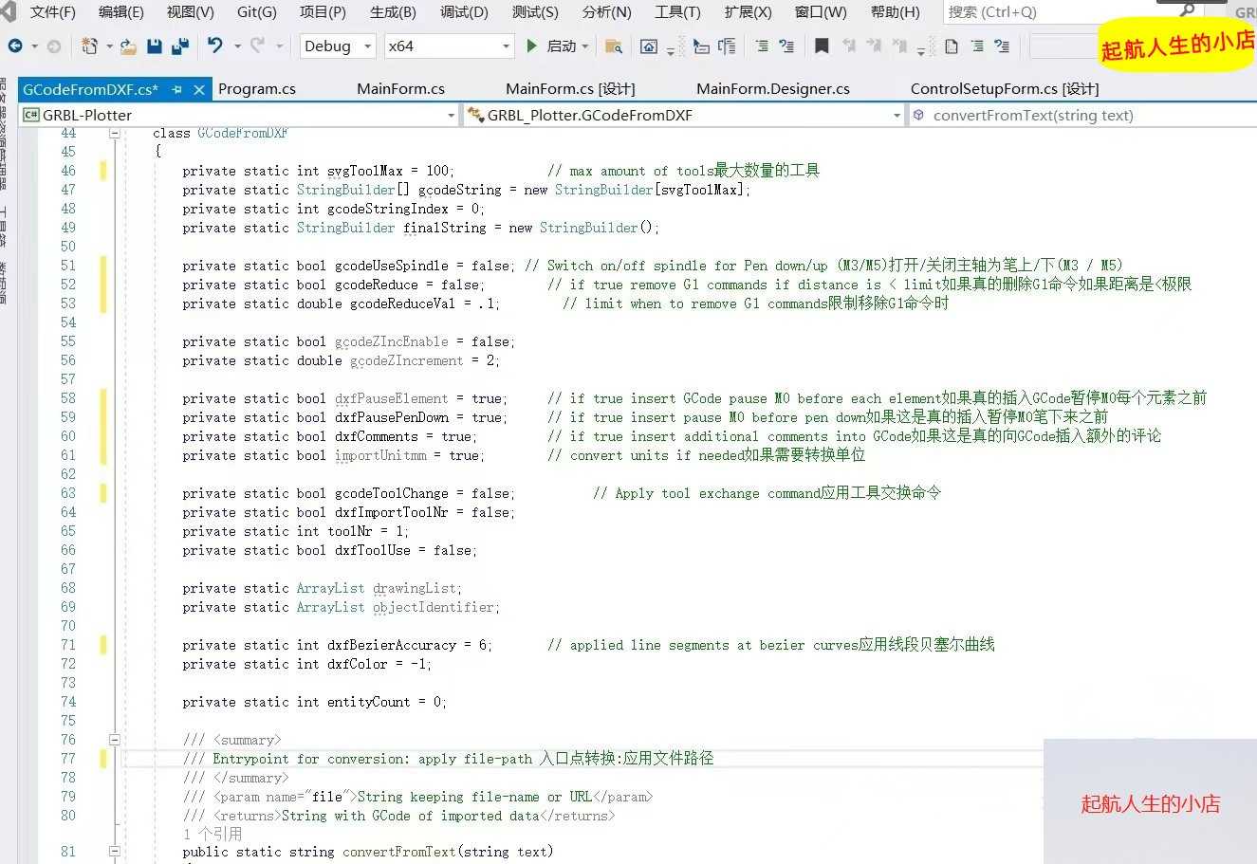
Task: Start debugging with green play button
Action: pos(532,46)
